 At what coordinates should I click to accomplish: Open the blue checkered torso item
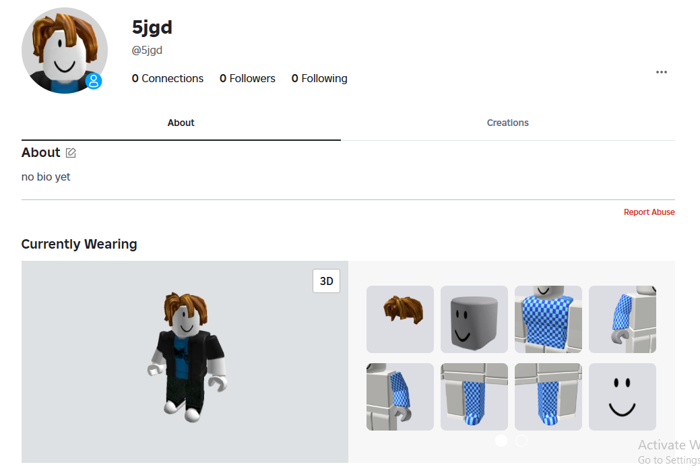tap(548, 319)
